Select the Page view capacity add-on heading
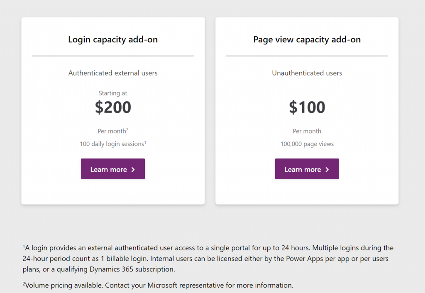The width and height of the screenshot is (425, 293). pos(307,39)
